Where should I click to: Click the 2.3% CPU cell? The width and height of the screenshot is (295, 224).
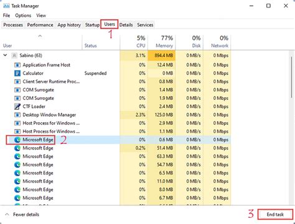134,115
